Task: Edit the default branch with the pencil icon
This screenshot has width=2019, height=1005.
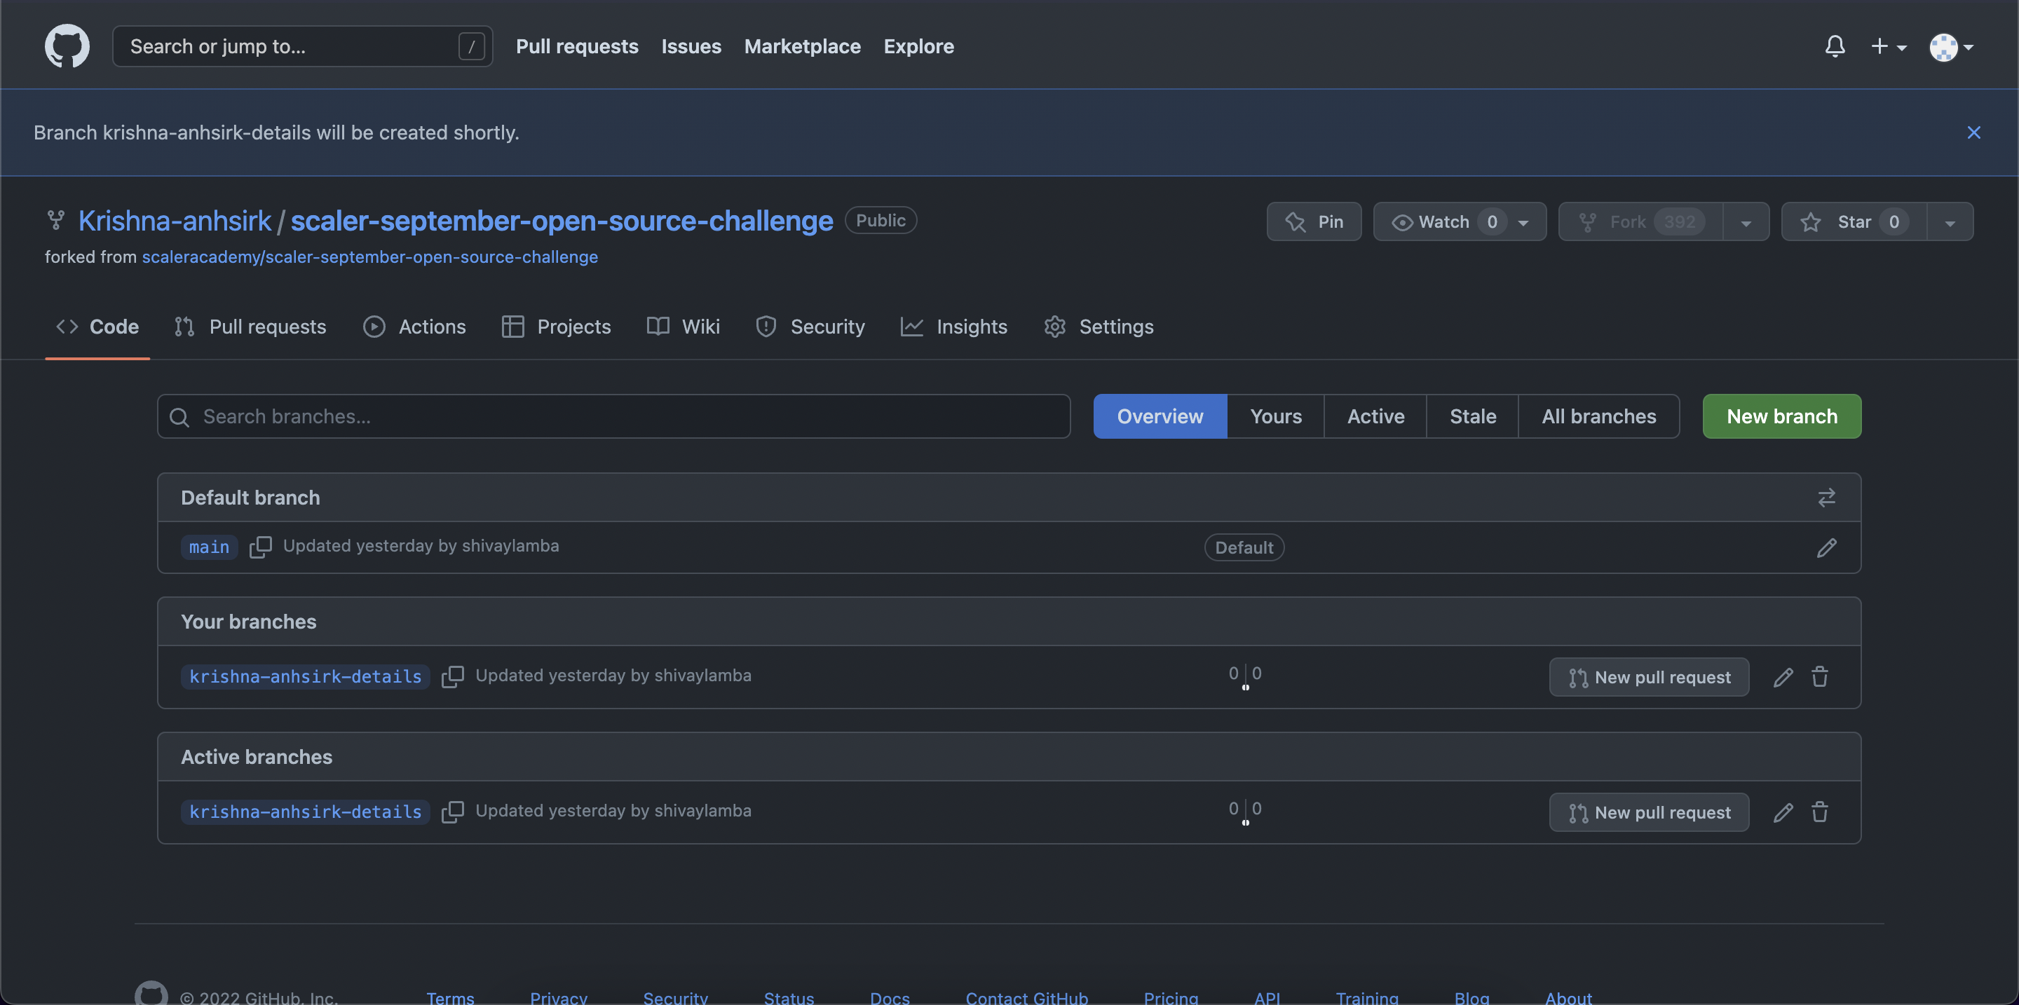Action: (x=1827, y=547)
